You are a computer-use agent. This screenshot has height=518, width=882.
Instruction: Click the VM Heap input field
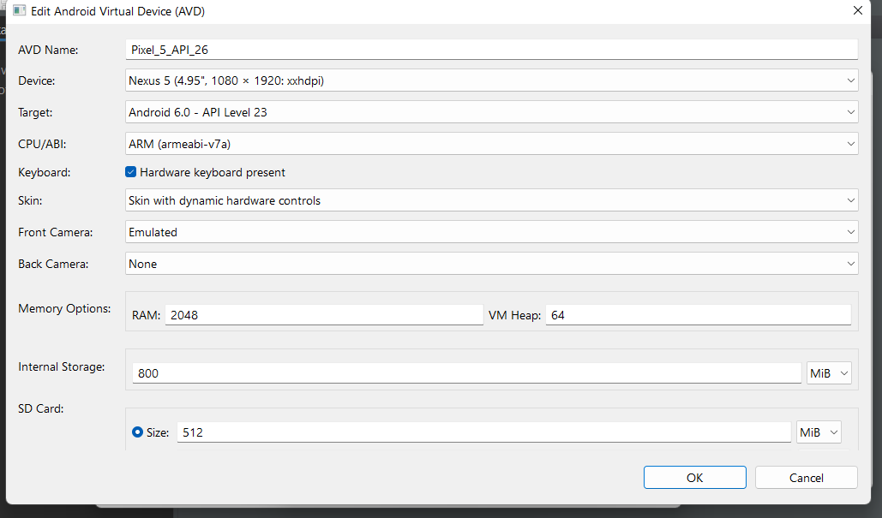(x=698, y=314)
